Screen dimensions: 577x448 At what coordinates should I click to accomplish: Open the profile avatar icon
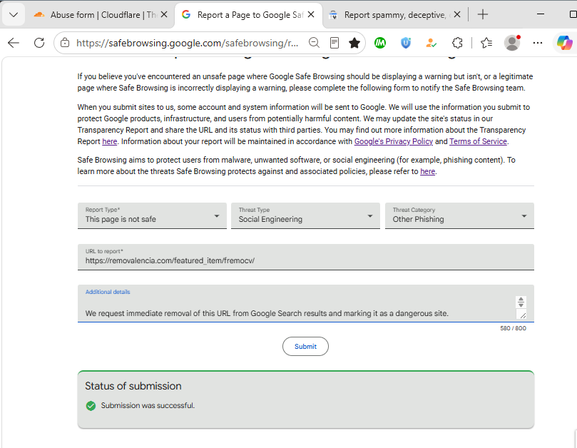tap(512, 43)
